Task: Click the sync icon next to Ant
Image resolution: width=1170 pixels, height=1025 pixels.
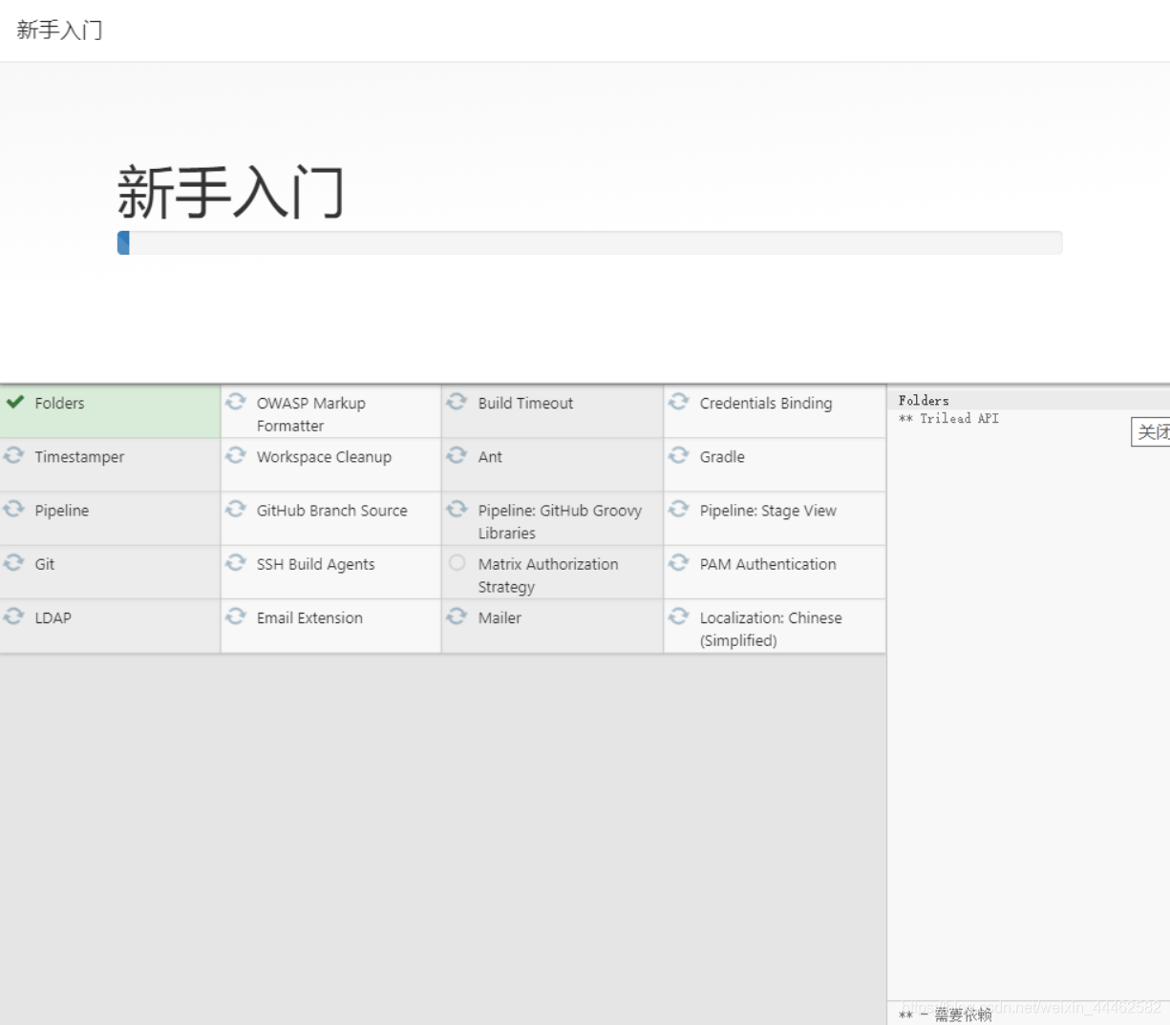Action: pyautogui.click(x=457, y=455)
